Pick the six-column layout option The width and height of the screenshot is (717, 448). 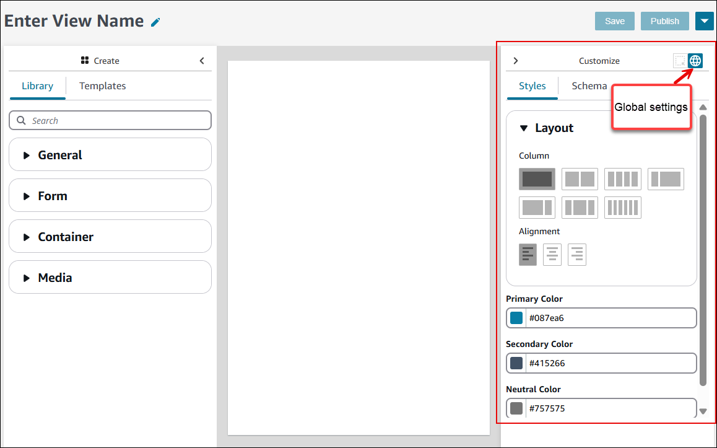click(622, 208)
